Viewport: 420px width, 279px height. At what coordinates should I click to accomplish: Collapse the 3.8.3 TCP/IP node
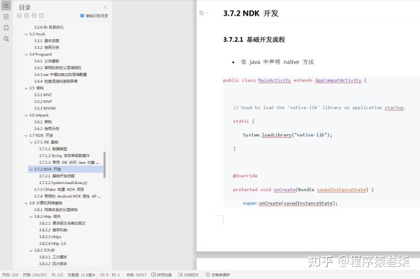[x=31, y=250]
